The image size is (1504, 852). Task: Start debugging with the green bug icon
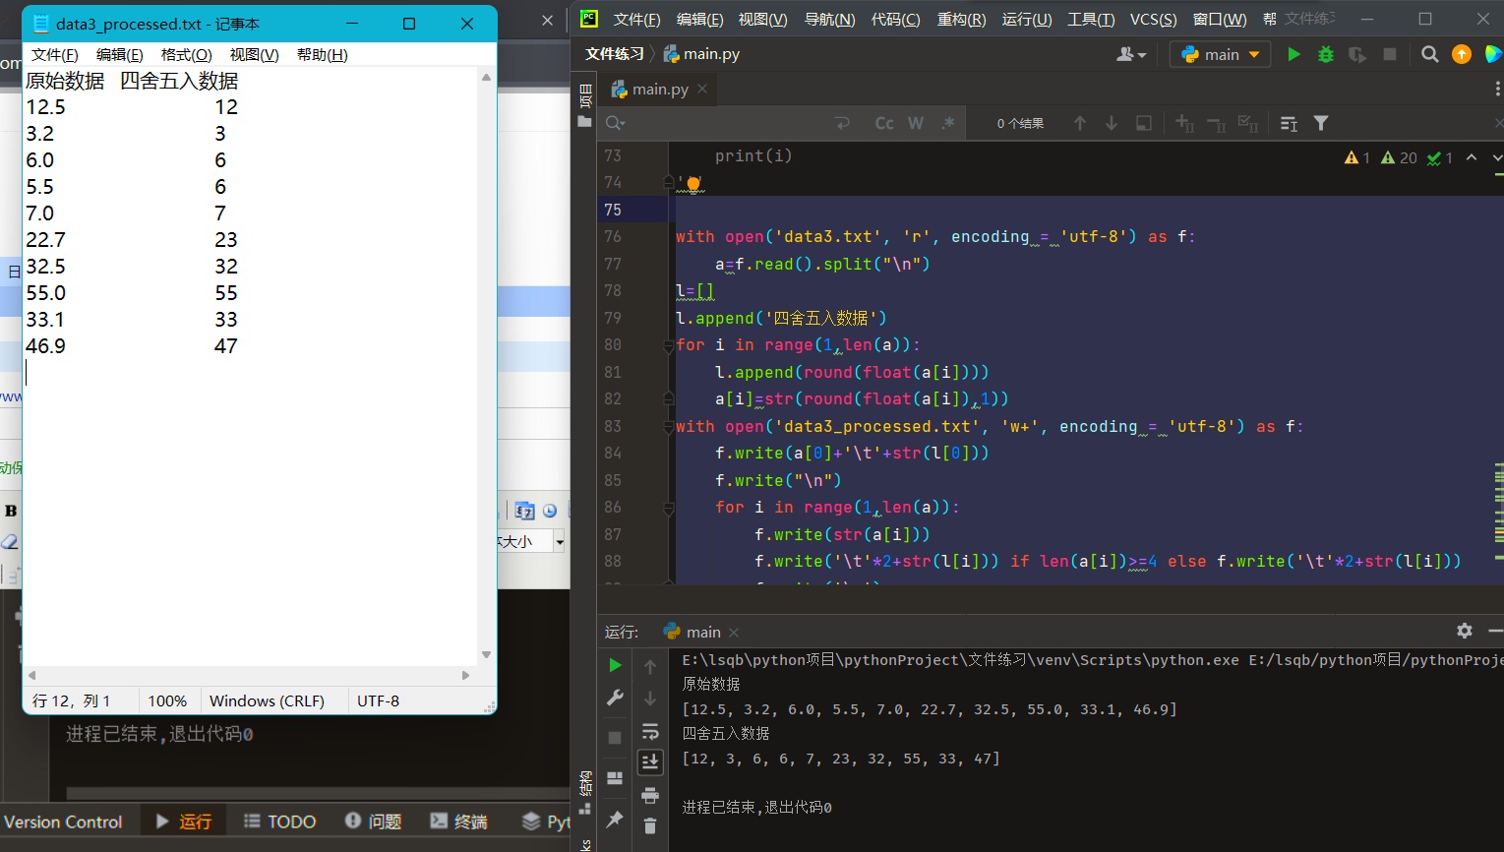coord(1326,55)
